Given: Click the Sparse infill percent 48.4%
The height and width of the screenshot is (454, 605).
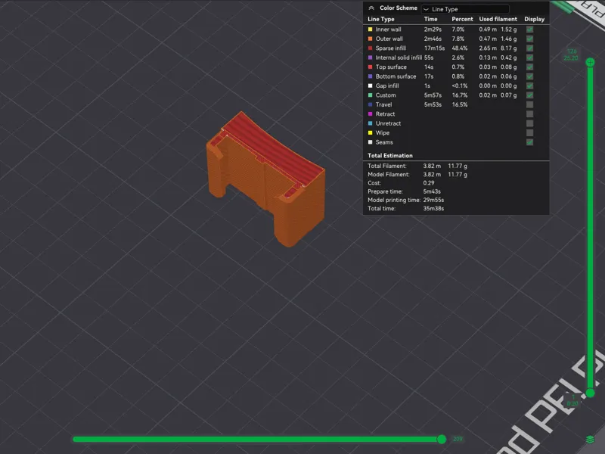Looking at the screenshot, I should click(460, 48).
